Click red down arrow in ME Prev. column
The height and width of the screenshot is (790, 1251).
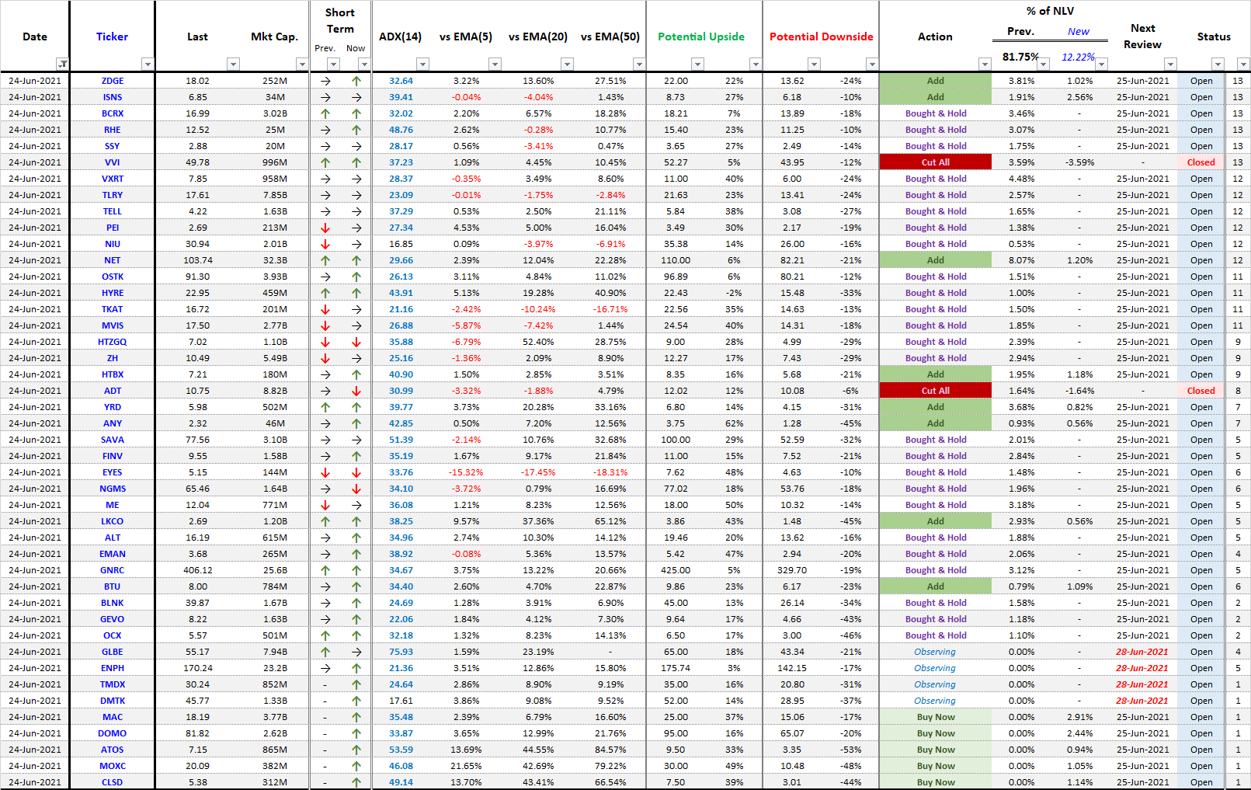pos(325,505)
